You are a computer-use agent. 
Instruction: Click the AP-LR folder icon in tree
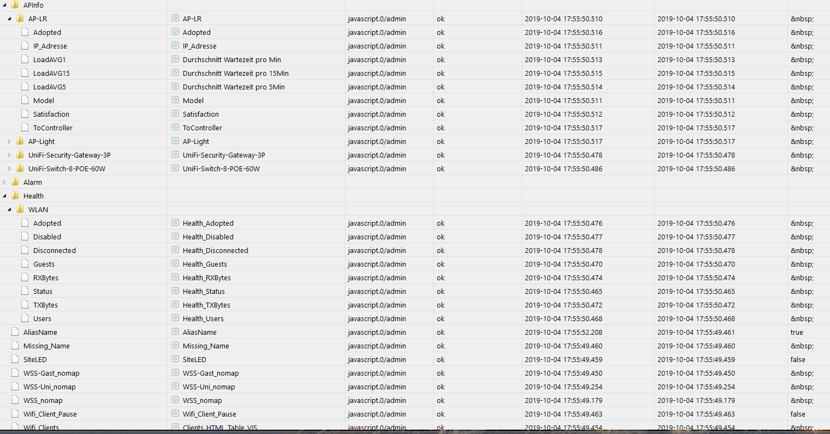pos(20,19)
